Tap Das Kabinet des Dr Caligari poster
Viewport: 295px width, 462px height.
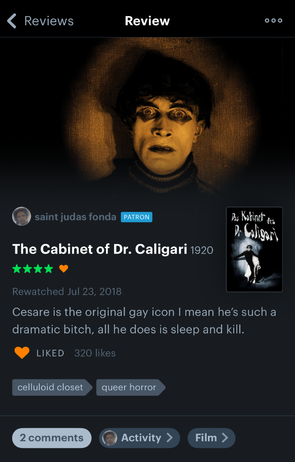[x=254, y=249]
